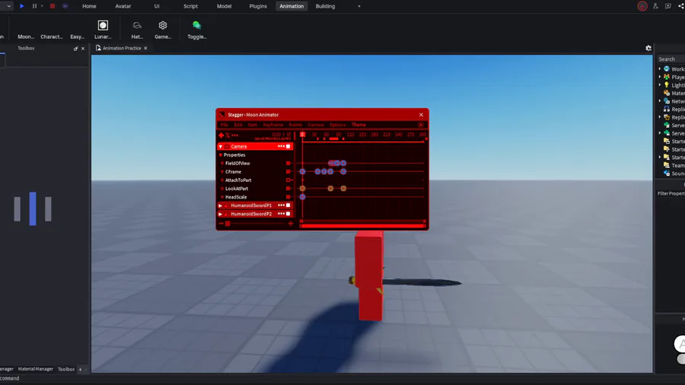
Task: Pause the simulation with Pause icon
Action: coord(34,6)
